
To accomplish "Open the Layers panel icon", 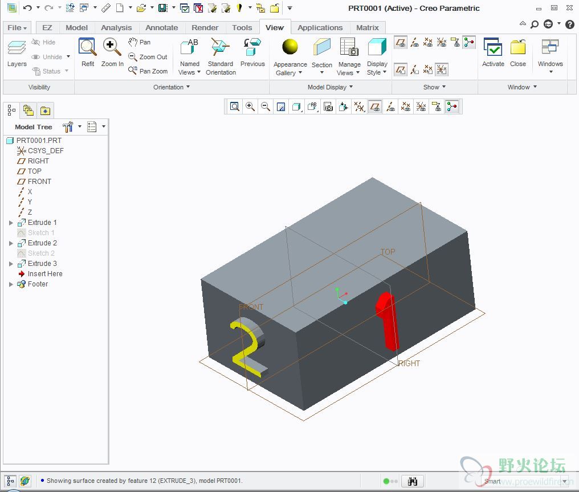I will tap(17, 48).
